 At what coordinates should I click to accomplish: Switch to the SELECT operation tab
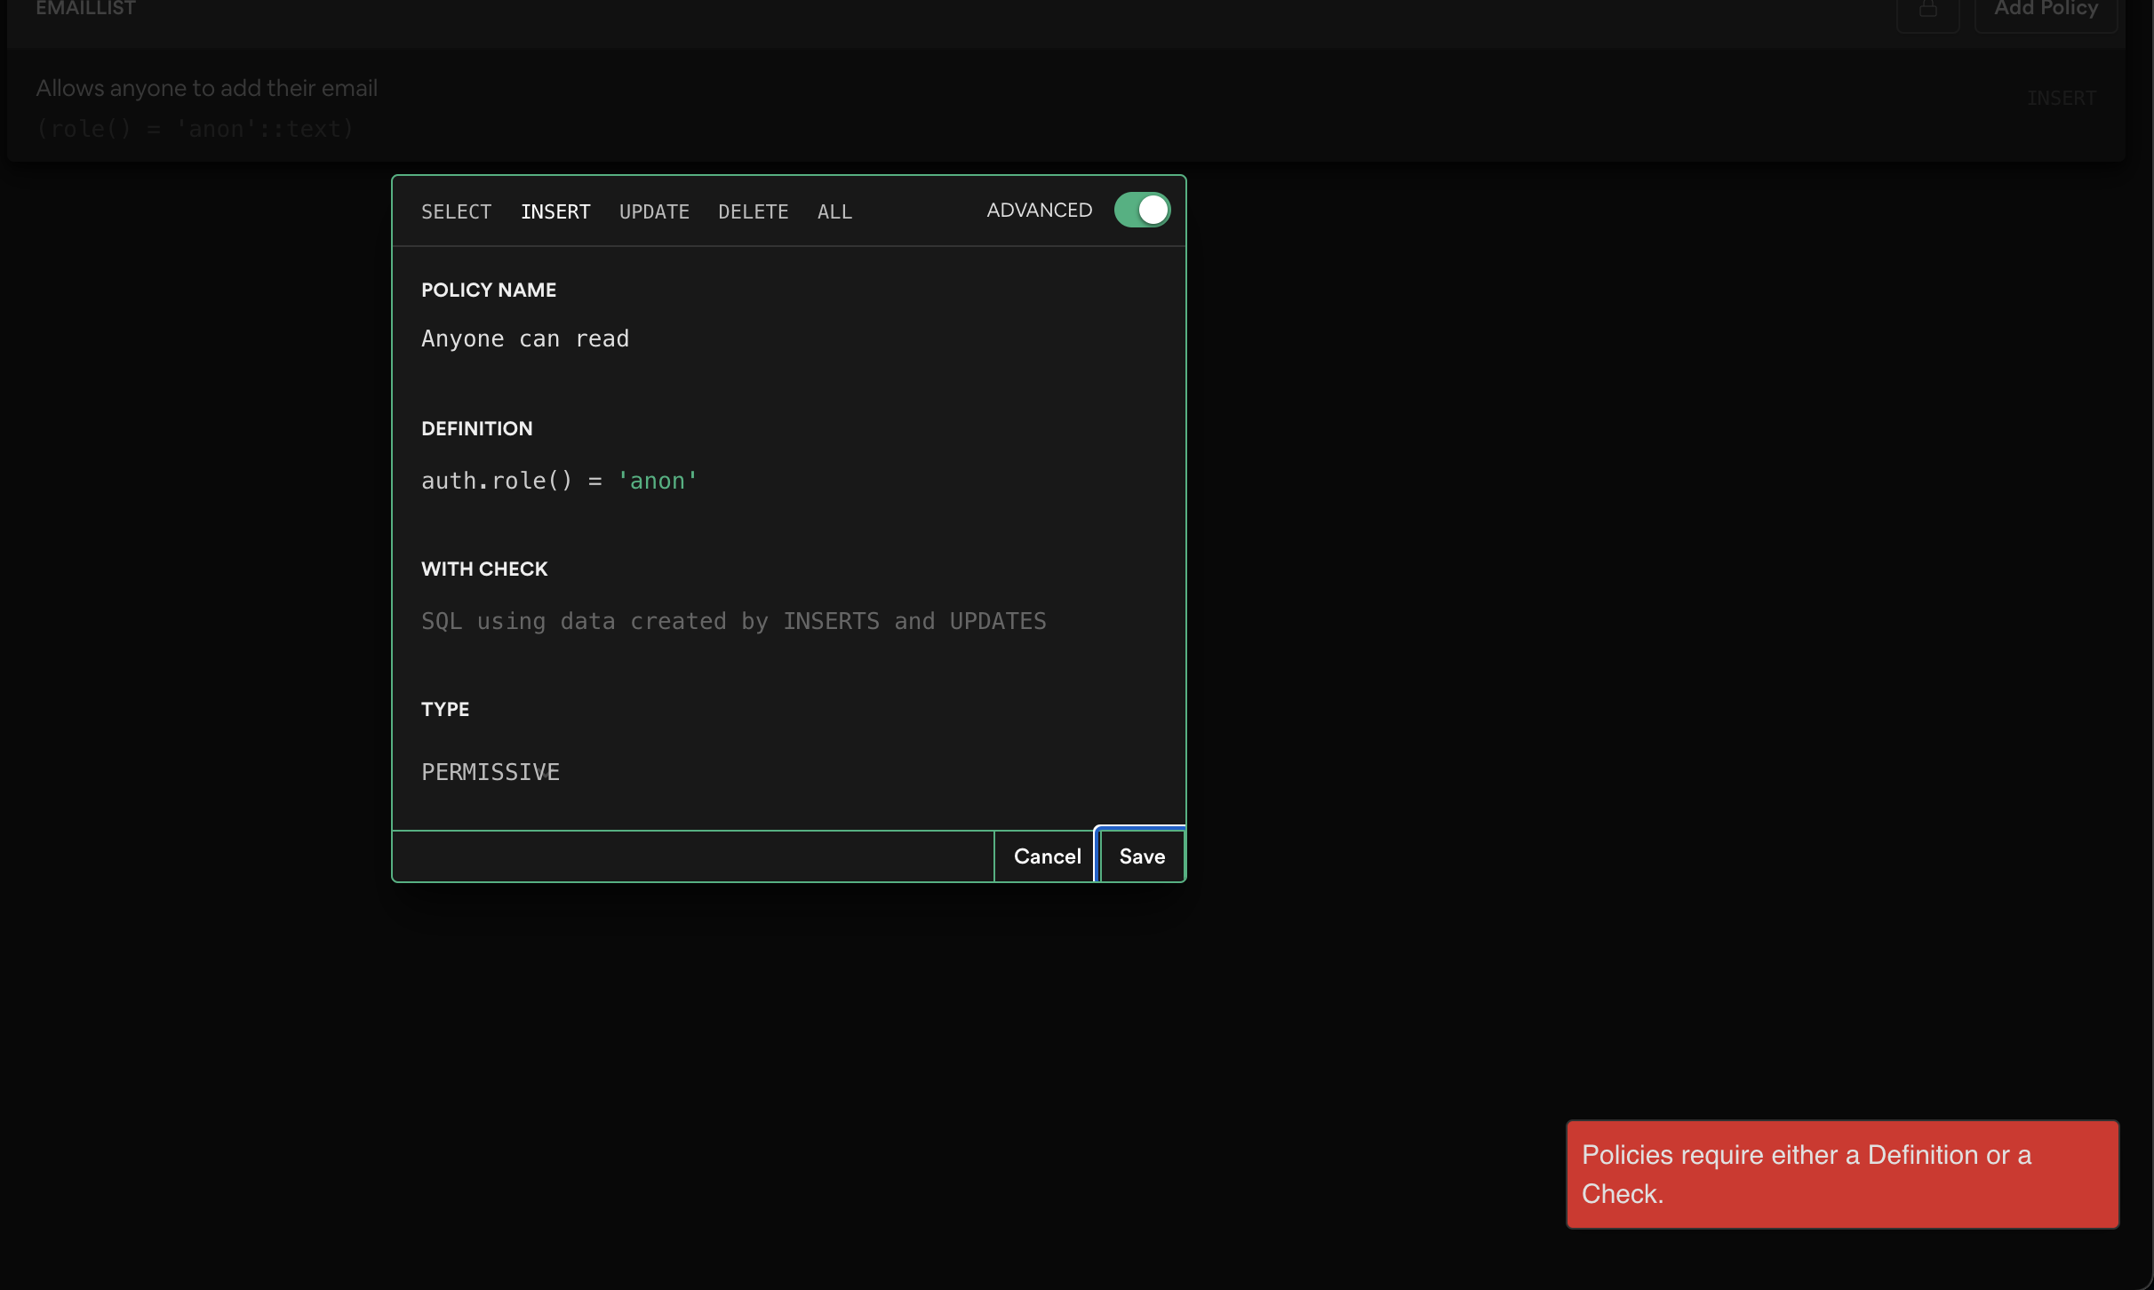tap(456, 211)
